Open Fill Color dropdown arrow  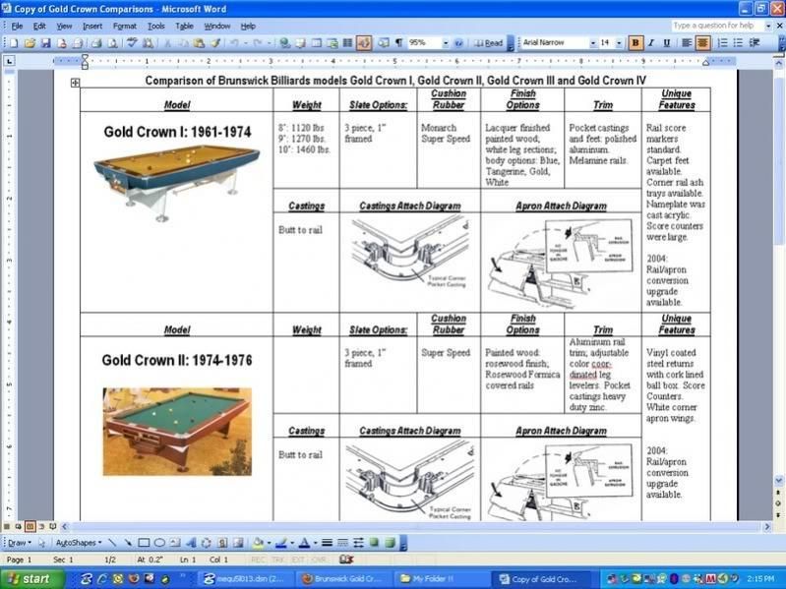269,543
